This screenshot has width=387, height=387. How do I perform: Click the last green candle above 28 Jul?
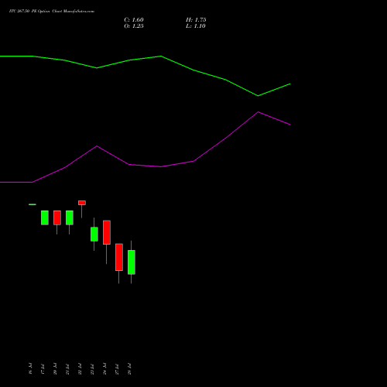(132, 262)
